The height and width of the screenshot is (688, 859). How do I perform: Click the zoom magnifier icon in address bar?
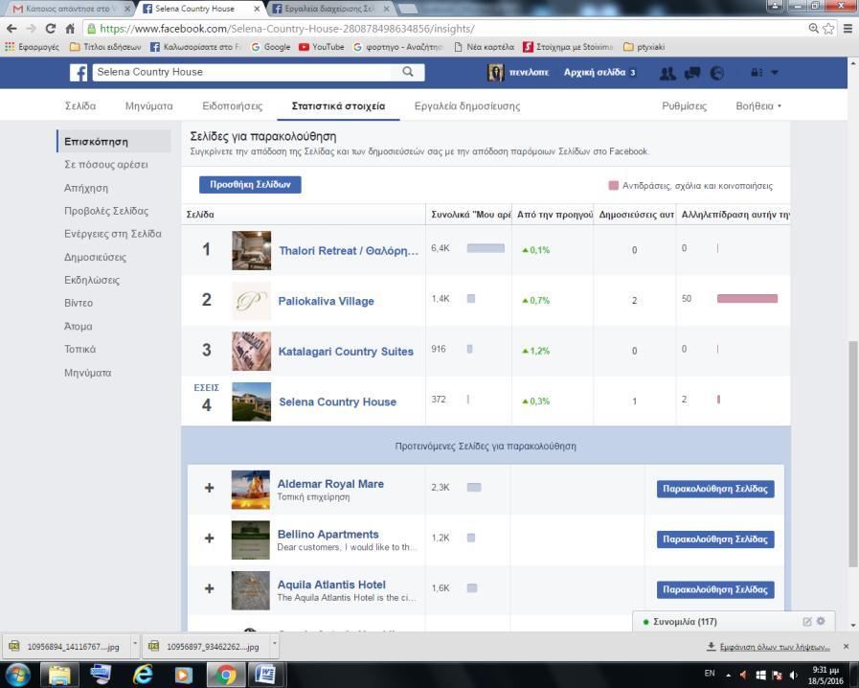(x=814, y=29)
